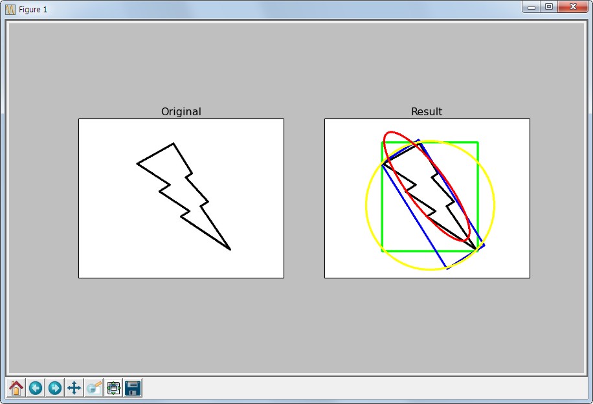Maximize the Figure 1 window
This screenshot has height=404, width=593.
pyautogui.click(x=549, y=7)
